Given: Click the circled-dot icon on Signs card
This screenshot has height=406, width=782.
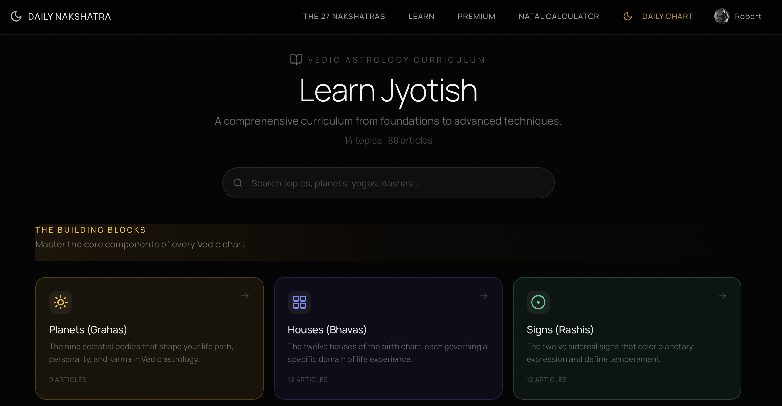Looking at the screenshot, I should [538, 302].
